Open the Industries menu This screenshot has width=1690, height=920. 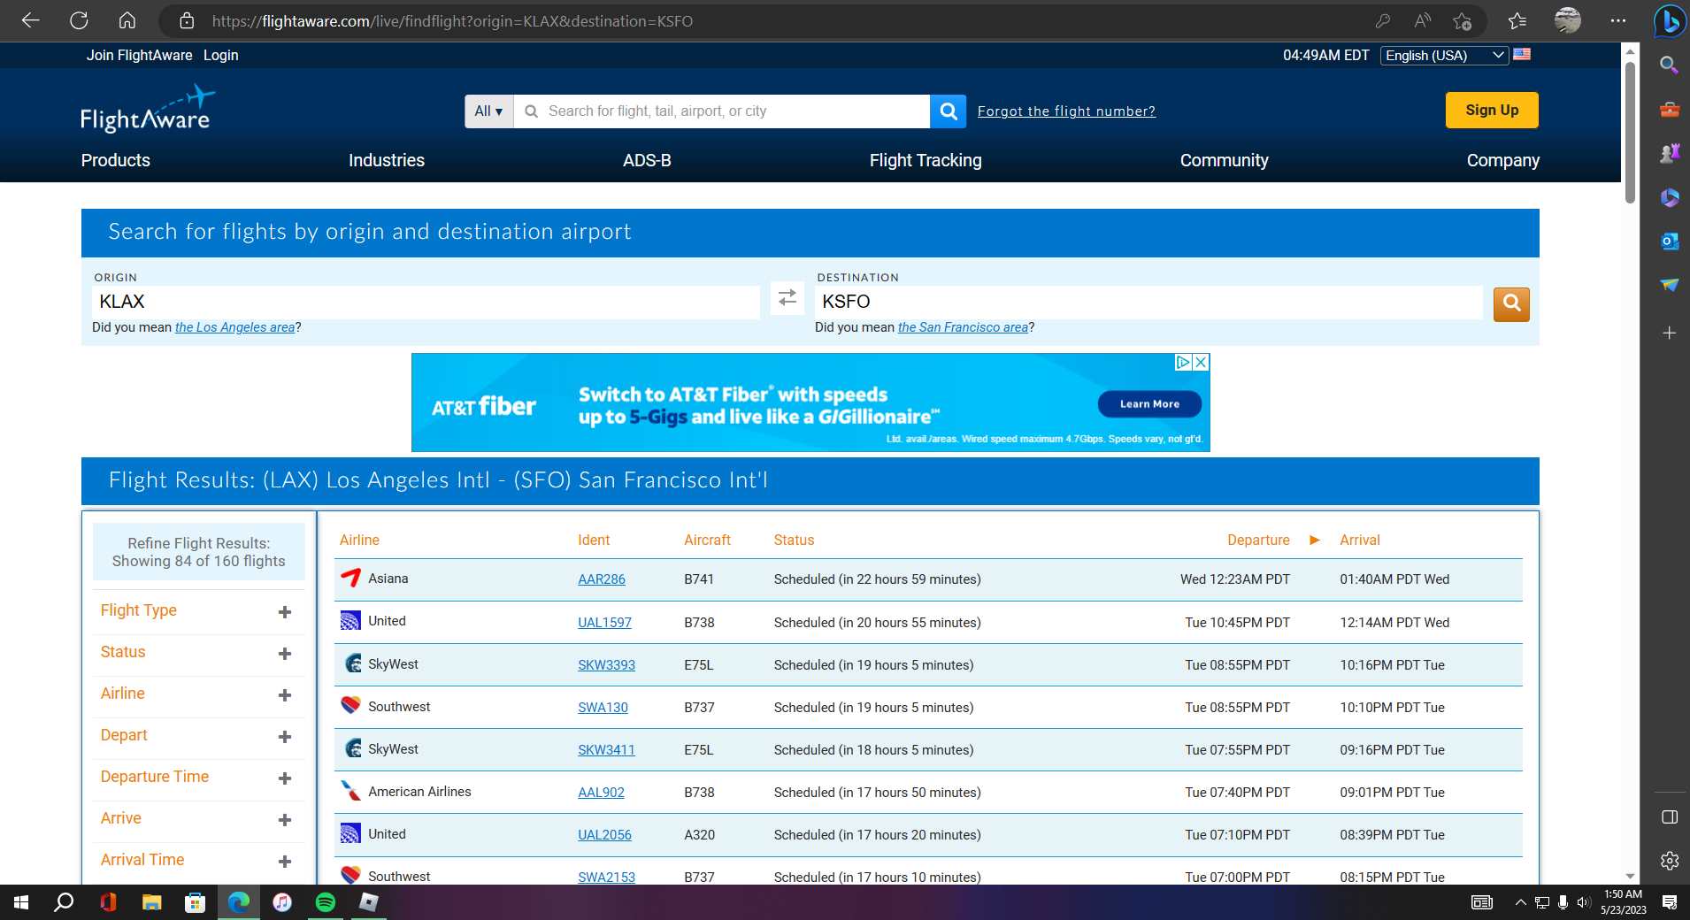[x=387, y=160]
